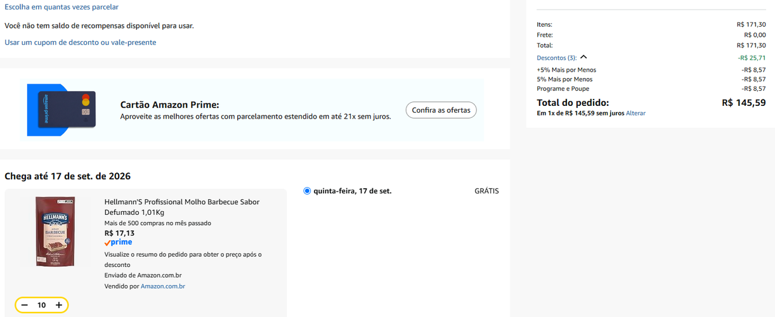
Task: Click the price 'R$ 17,13'
Action: click(119, 233)
